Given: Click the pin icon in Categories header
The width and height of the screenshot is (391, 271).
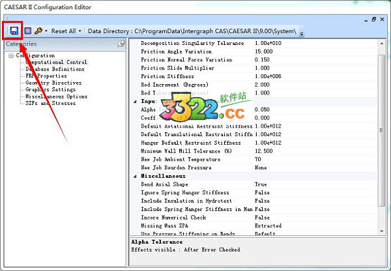Looking at the screenshot, I should pos(121,44).
